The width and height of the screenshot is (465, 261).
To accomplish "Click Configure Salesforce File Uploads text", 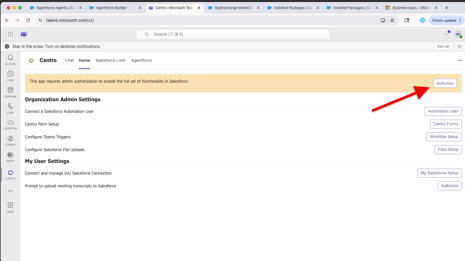I will [x=55, y=150].
